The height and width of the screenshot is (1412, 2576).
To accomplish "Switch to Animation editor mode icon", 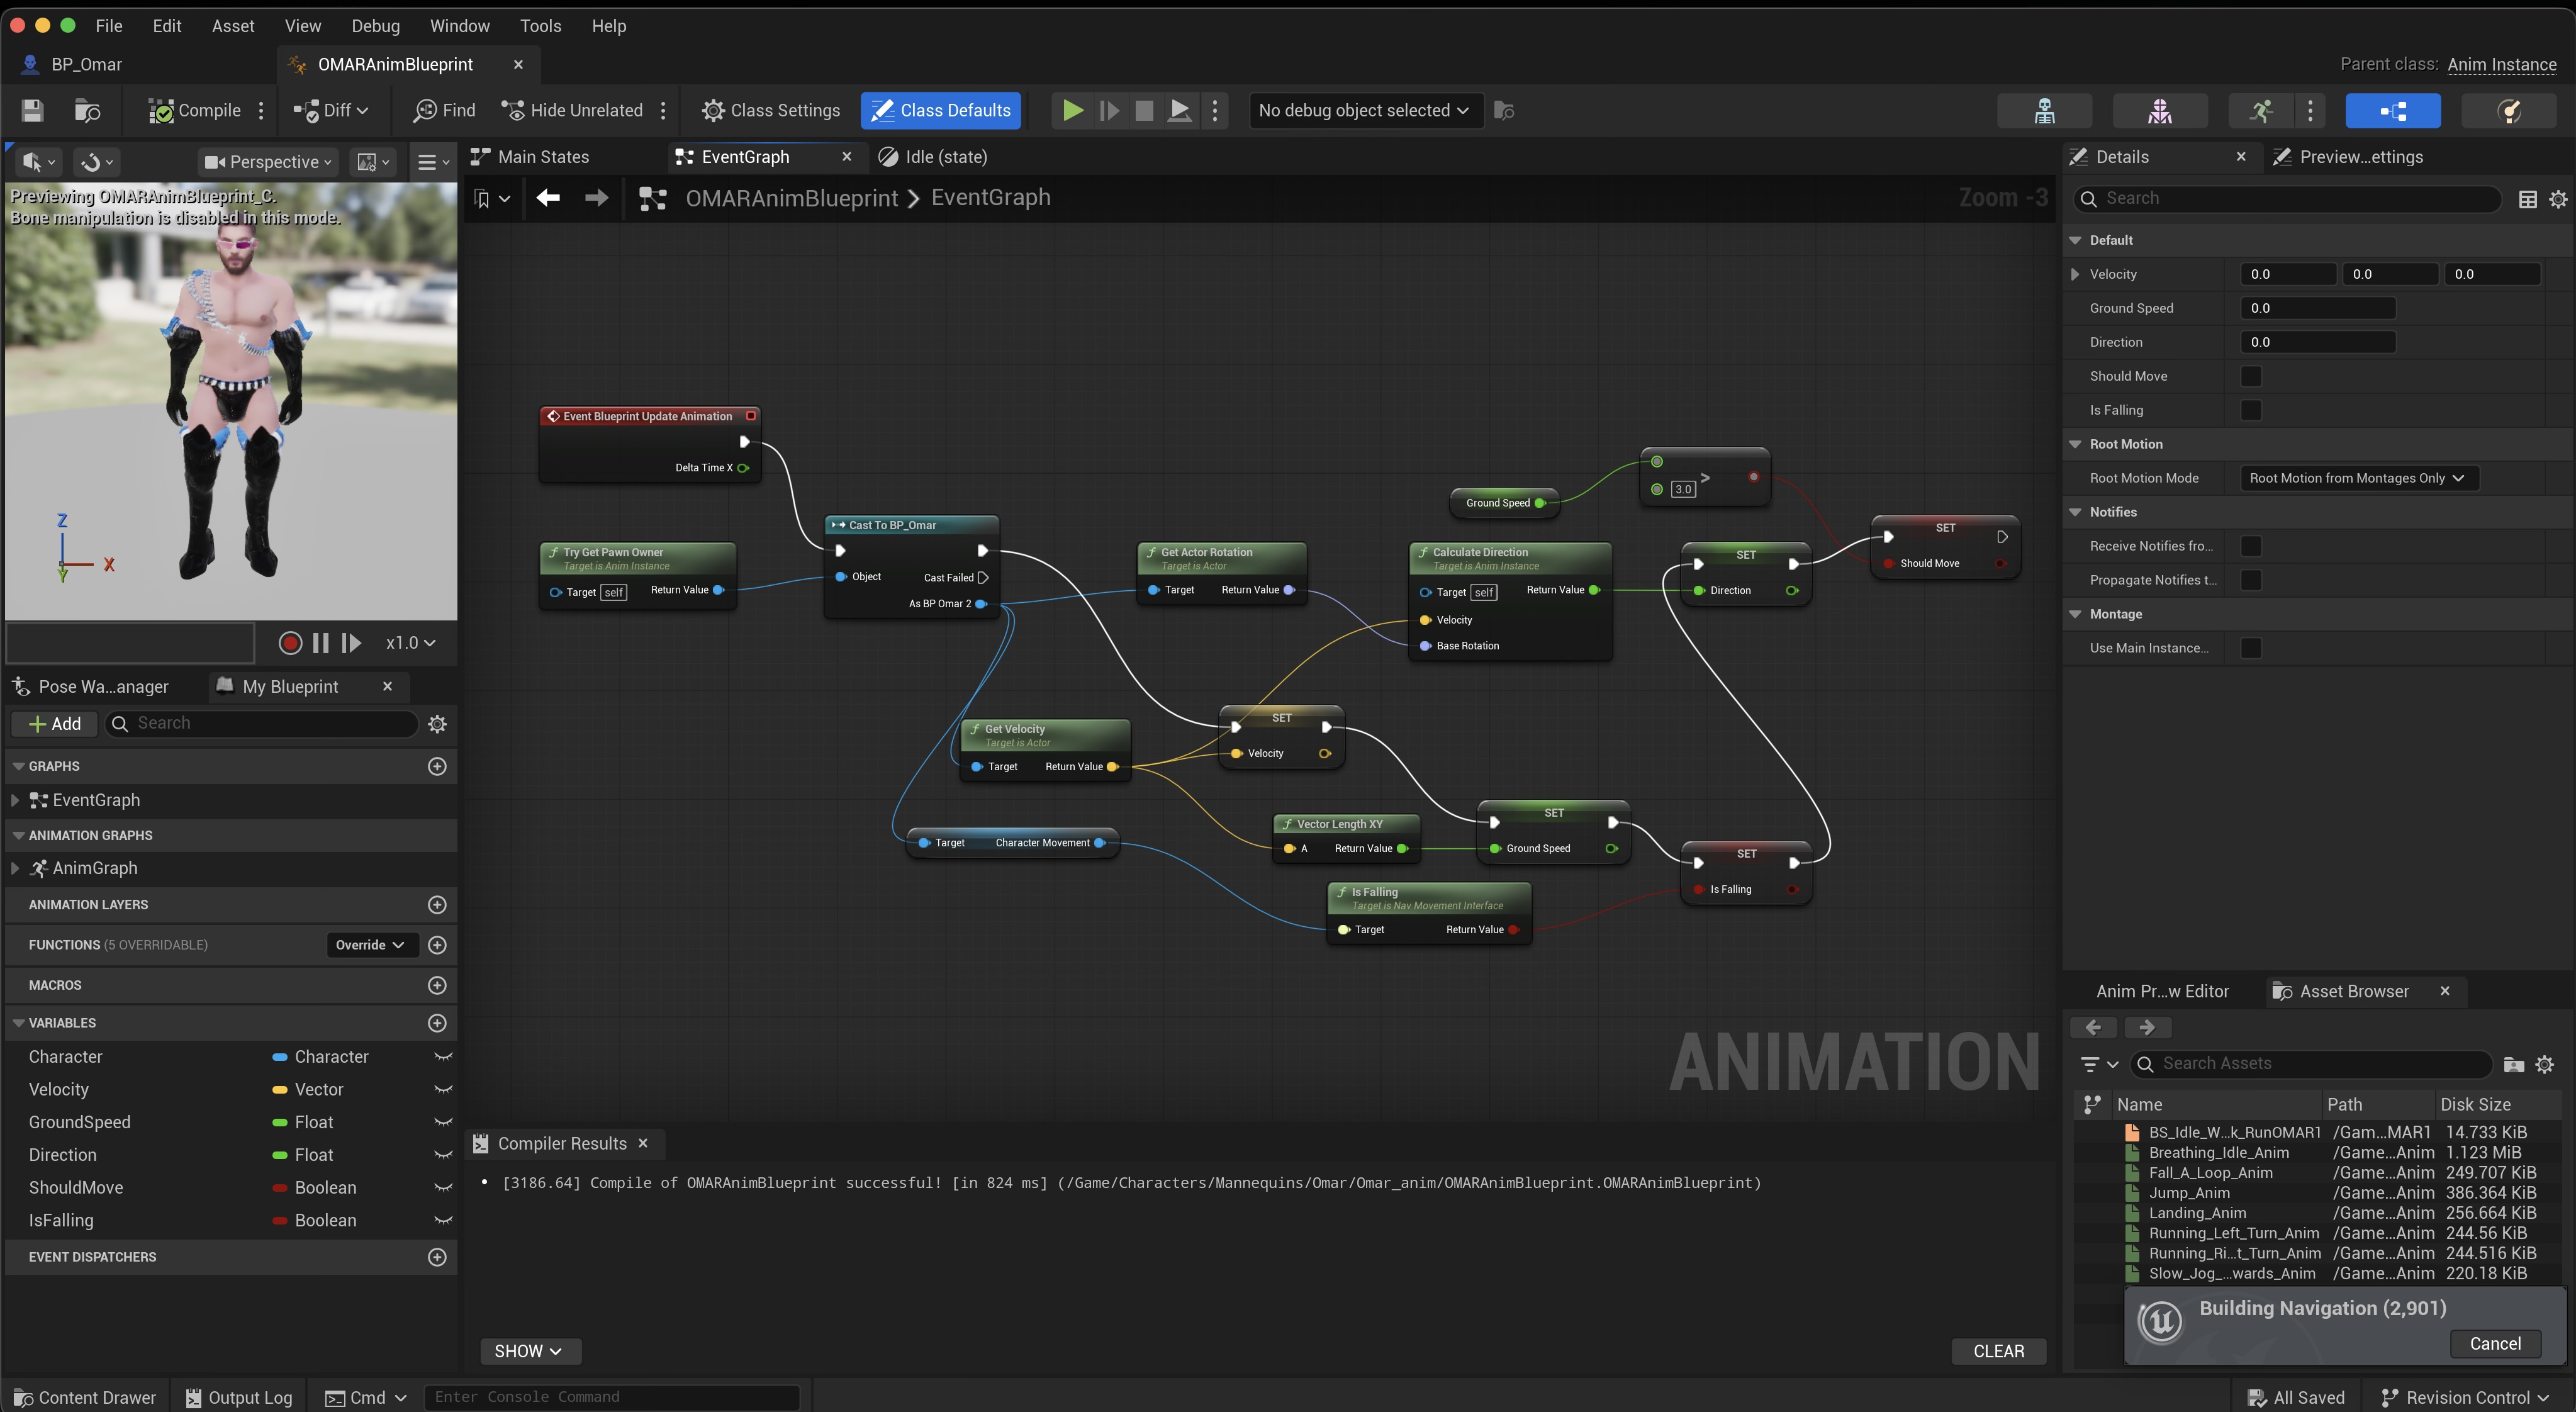I will [2262, 110].
